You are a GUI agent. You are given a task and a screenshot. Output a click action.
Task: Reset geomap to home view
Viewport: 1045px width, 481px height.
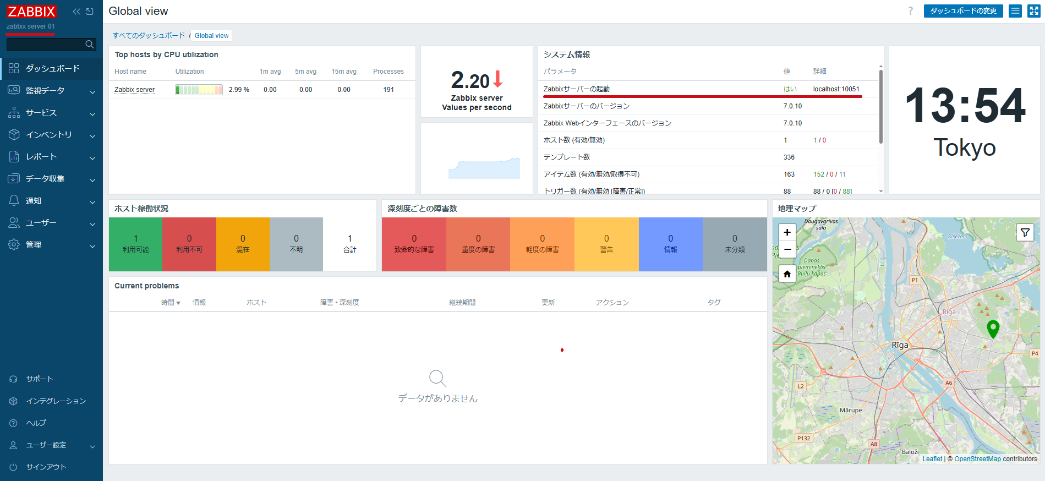(x=787, y=274)
